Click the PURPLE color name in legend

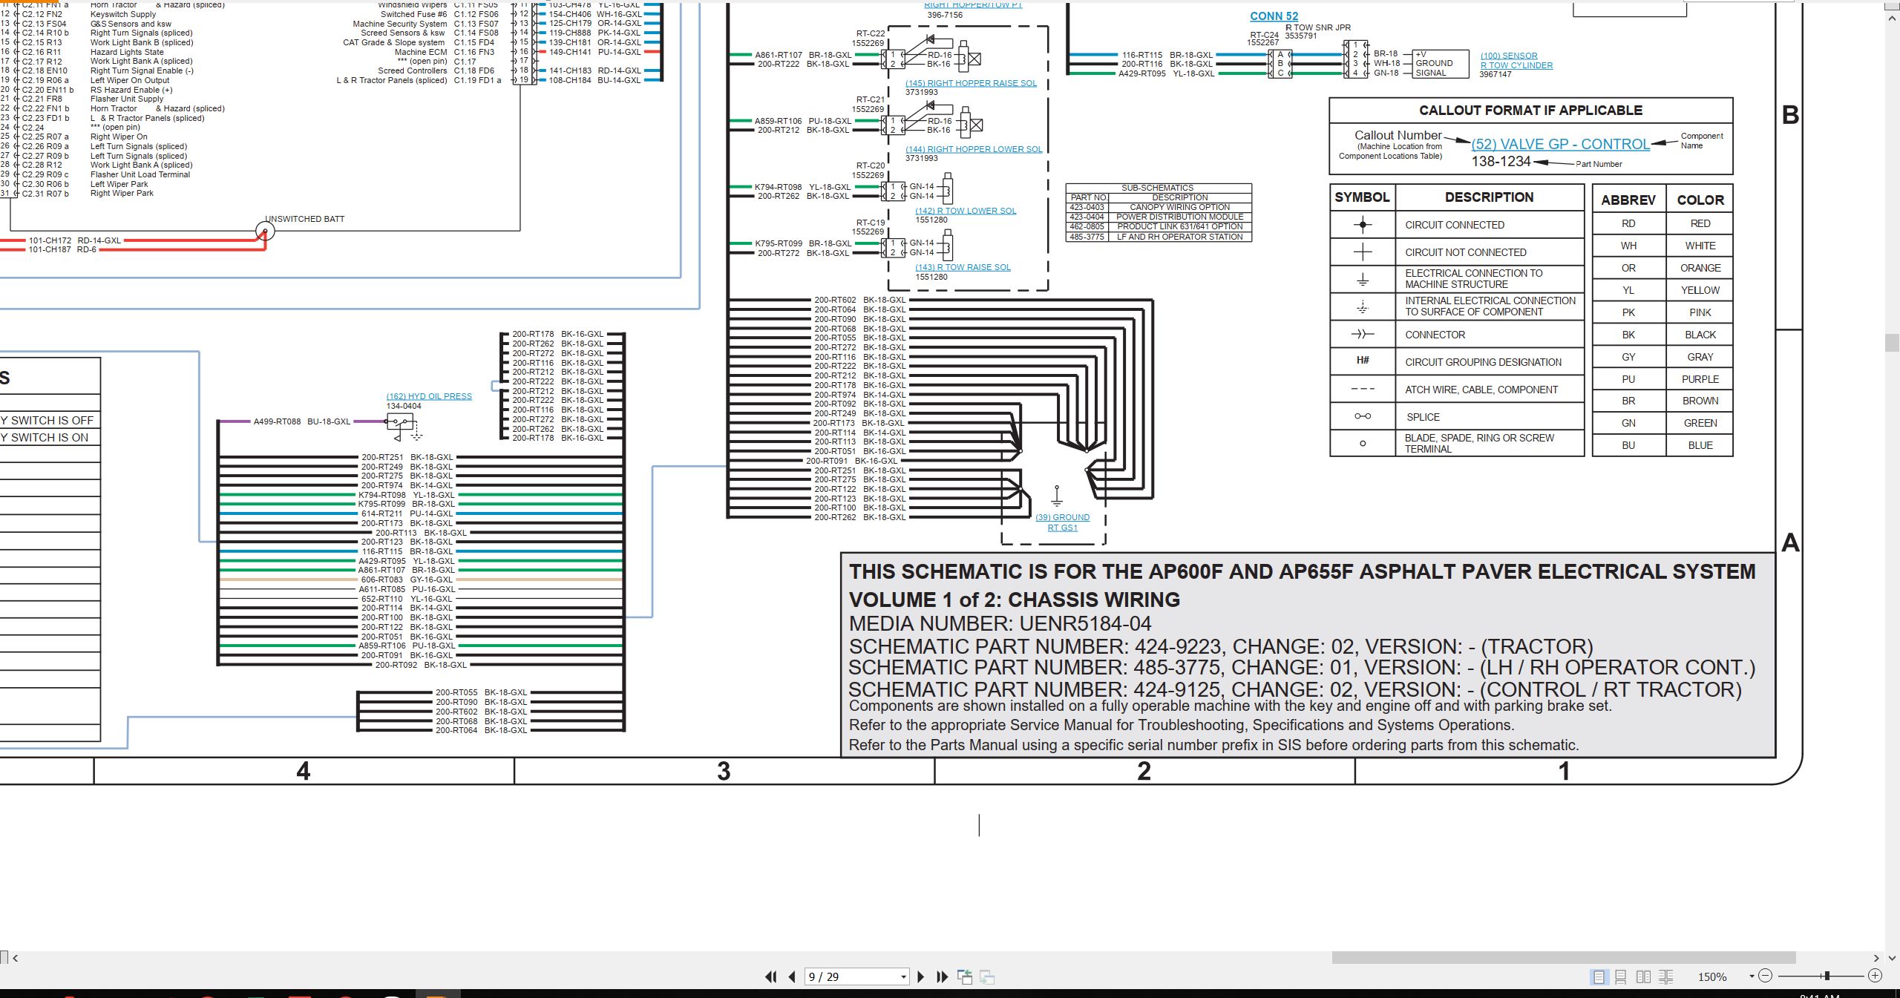point(1700,379)
